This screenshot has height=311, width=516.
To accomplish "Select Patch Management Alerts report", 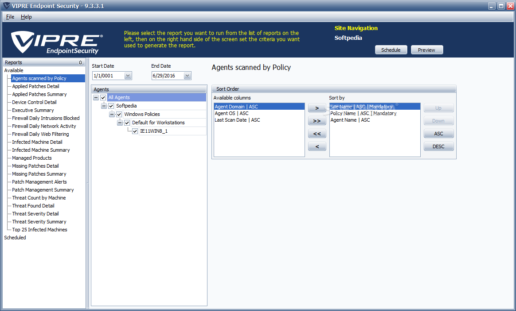I will point(39,182).
